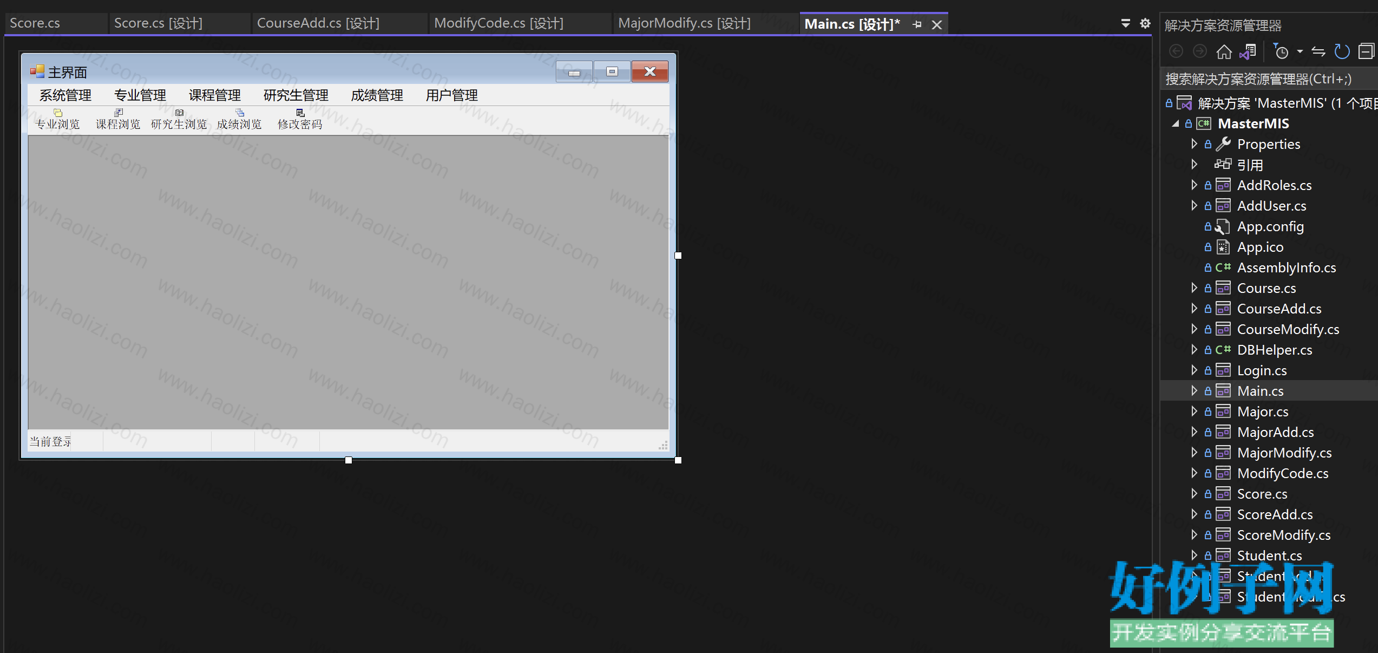This screenshot has height=653, width=1378.
Task: Expand the Main.cs node
Action: (1195, 391)
